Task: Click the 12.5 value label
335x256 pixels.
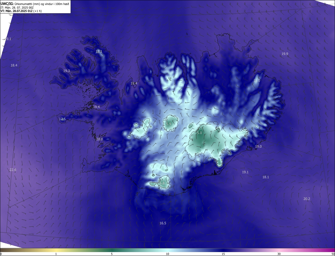Action: coord(62,119)
